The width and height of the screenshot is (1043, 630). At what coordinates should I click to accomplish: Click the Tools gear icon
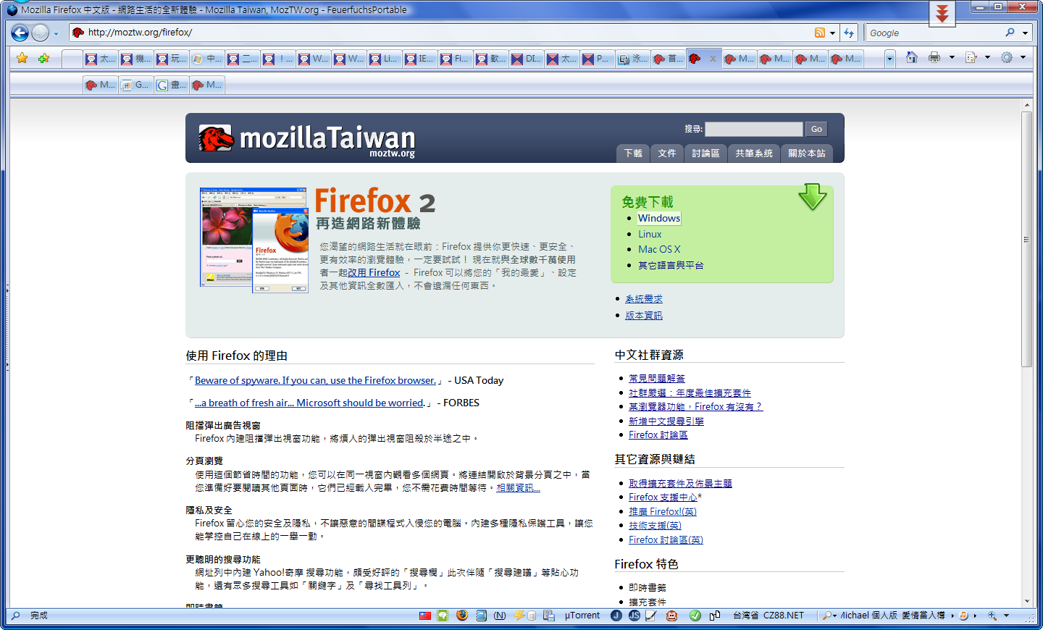[x=1007, y=57]
